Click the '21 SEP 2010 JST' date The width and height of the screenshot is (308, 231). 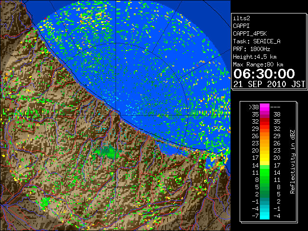point(269,84)
